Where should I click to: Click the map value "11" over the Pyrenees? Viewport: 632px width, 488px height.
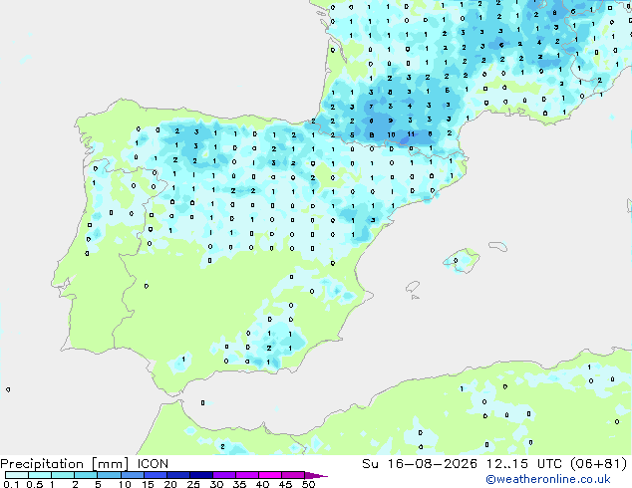pos(411,134)
